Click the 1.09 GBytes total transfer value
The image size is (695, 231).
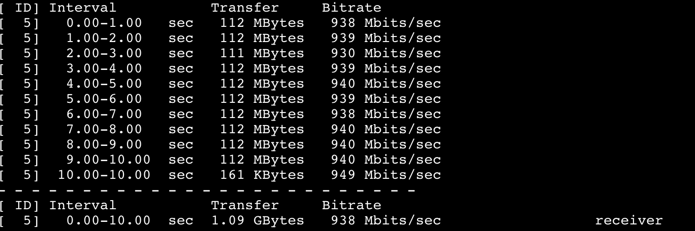pyautogui.click(x=262, y=220)
